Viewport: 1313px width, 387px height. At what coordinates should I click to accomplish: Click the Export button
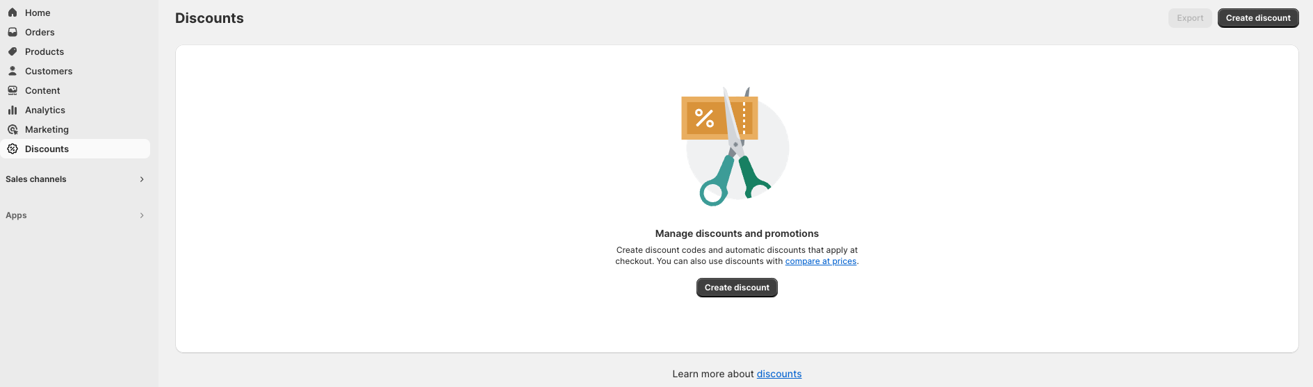click(x=1190, y=18)
